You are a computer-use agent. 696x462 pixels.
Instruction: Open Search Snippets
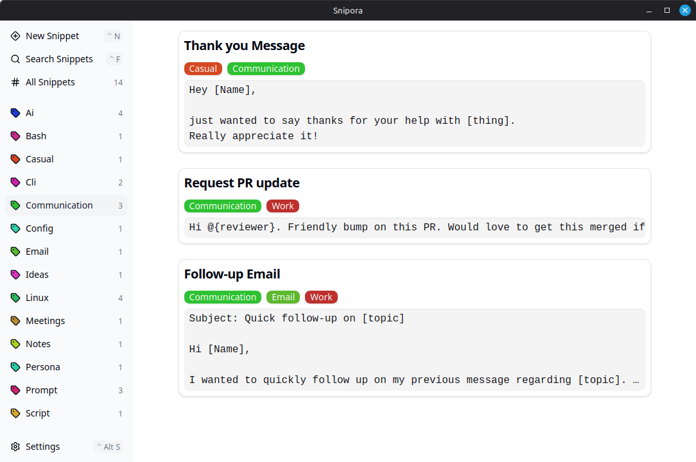[x=67, y=59]
